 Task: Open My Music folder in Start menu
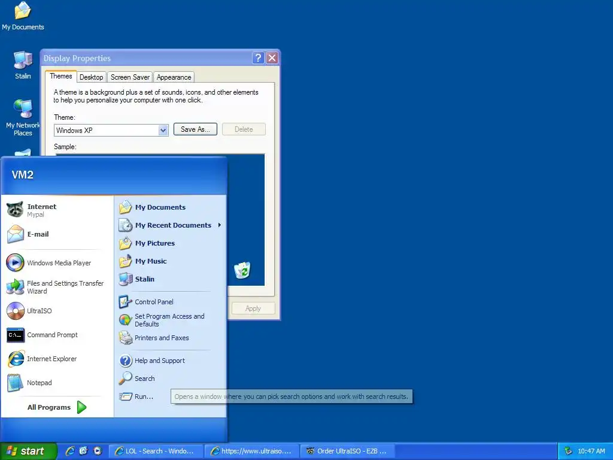click(x=170, y=261)
